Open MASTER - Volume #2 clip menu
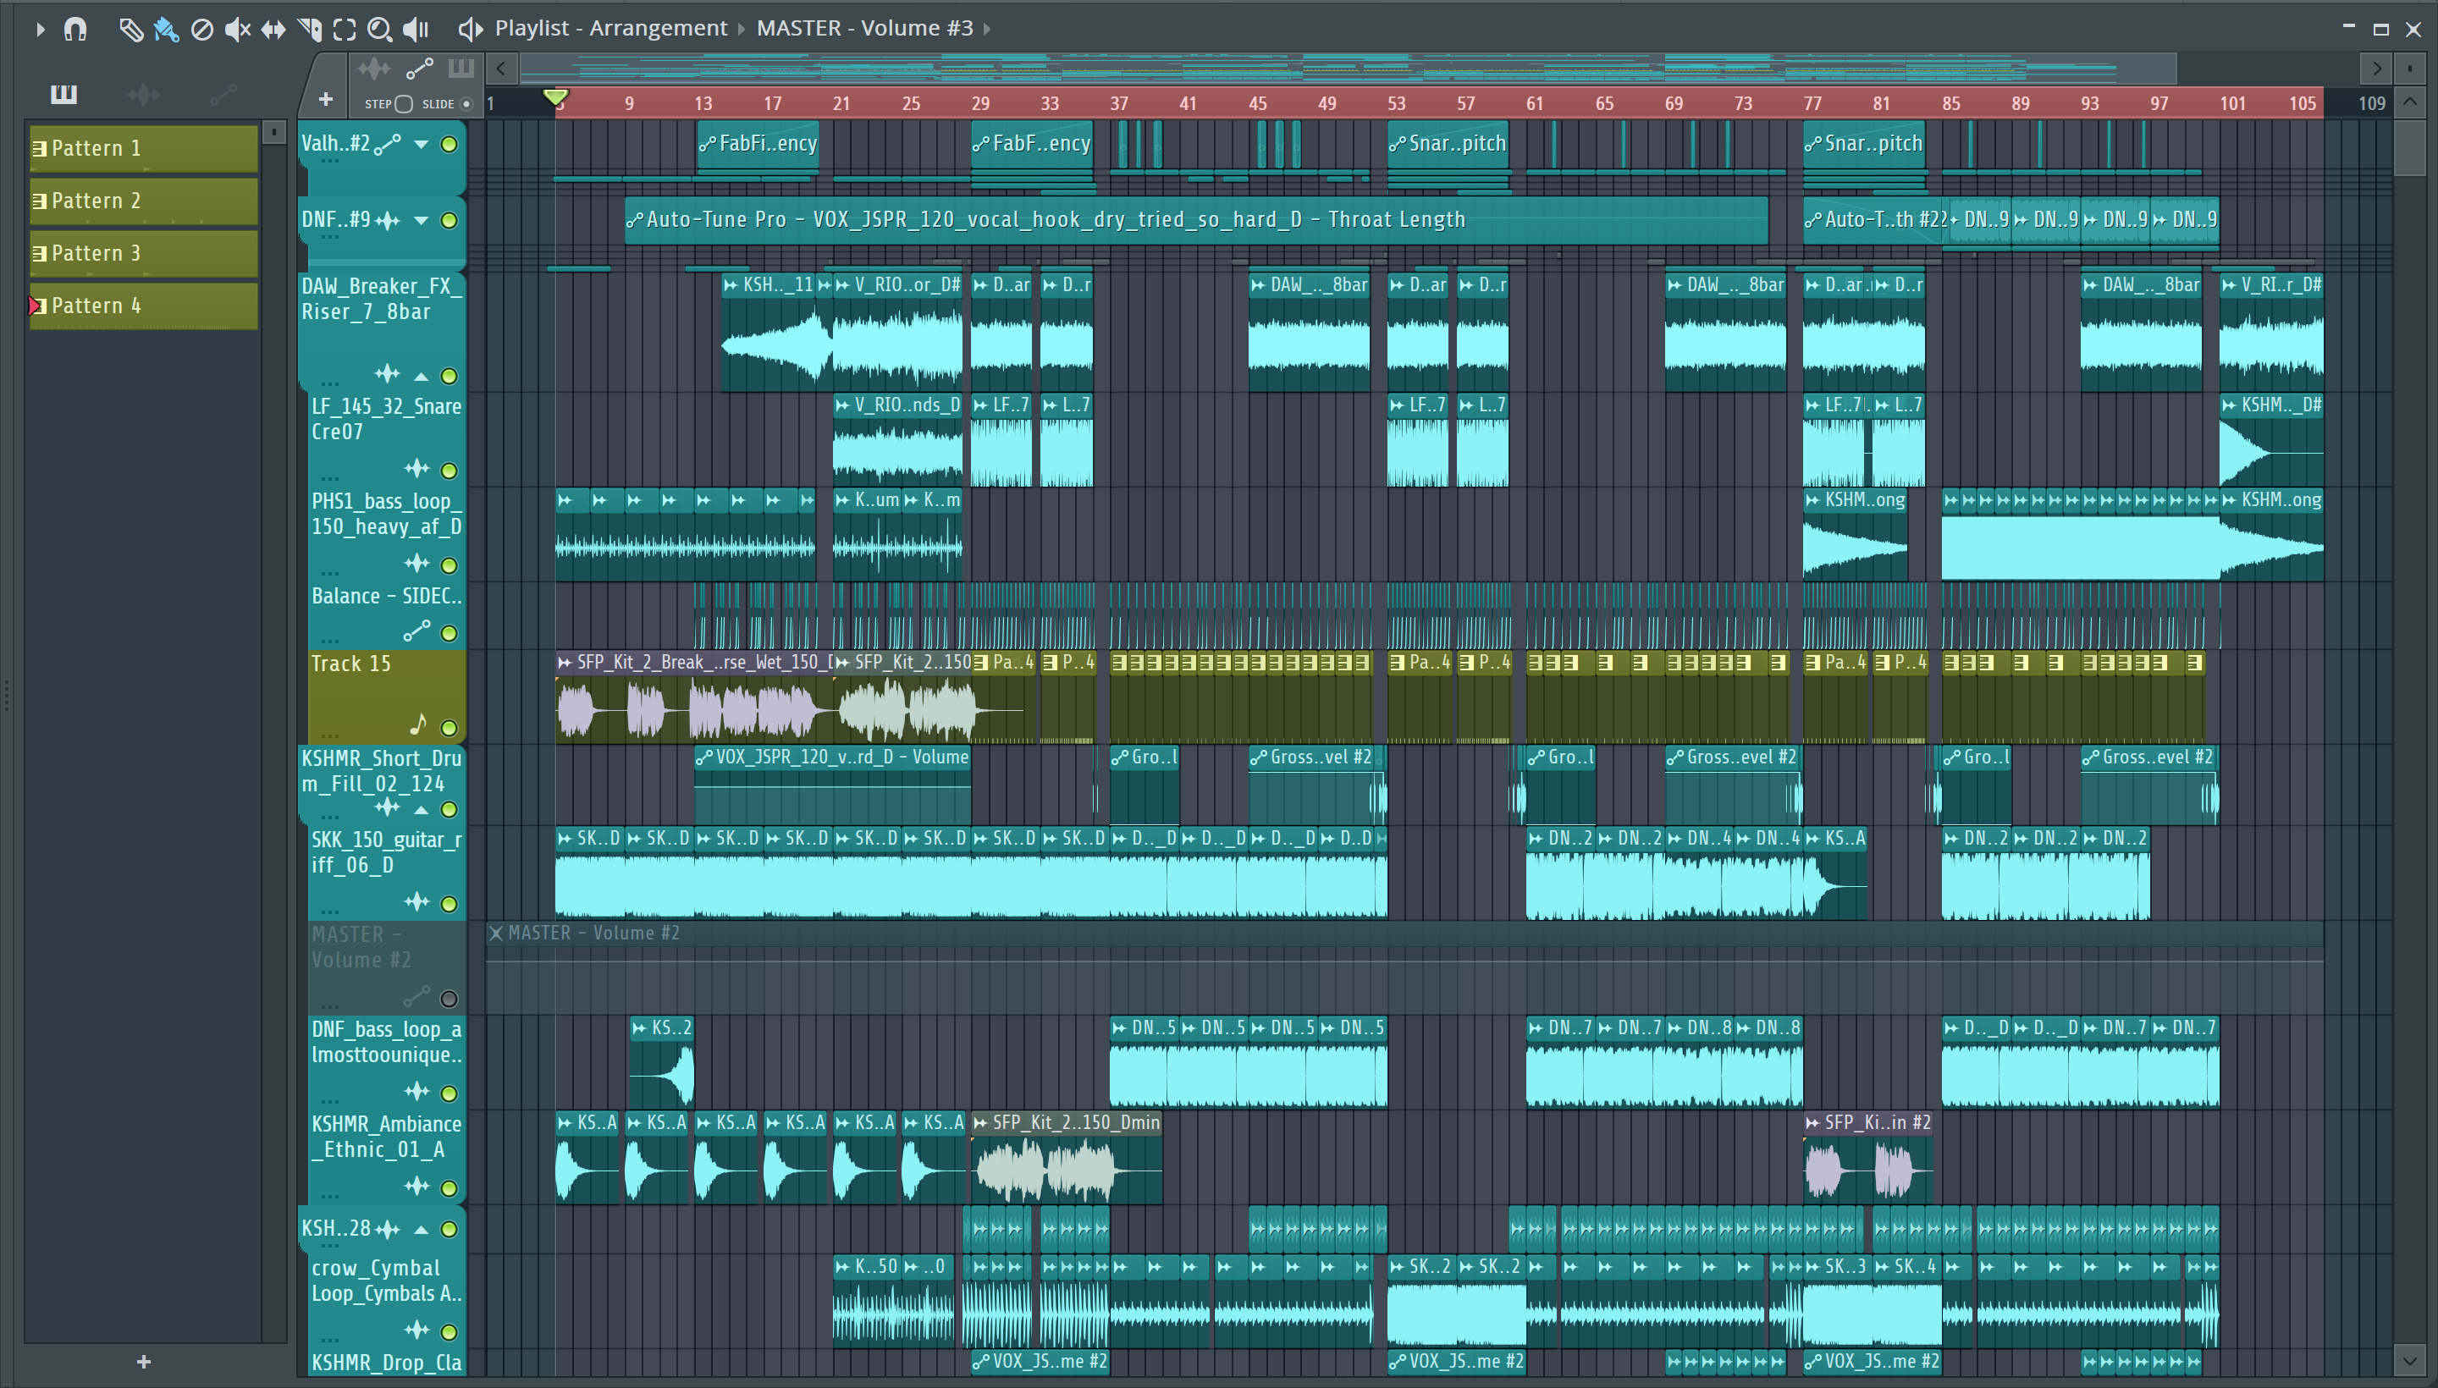Screen dimensions: 2438x1388 click(x=496, y=933)
